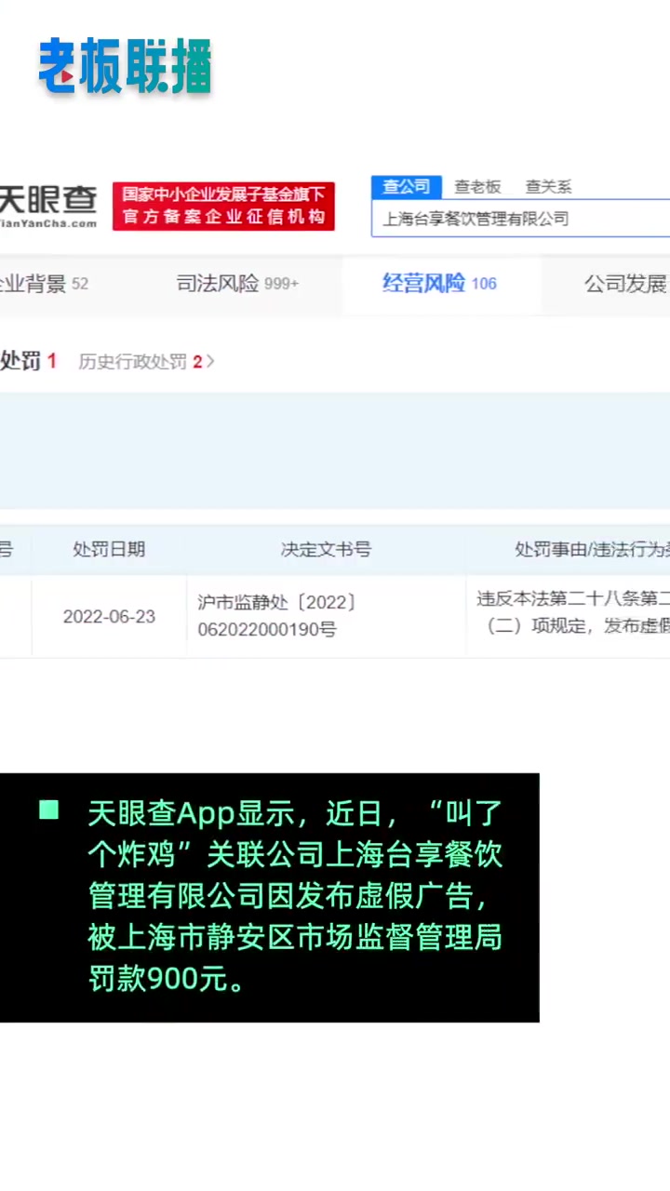Open the 经营风险 106 tab
This screenshot has height=1191, width=670.
coord(439,283)
